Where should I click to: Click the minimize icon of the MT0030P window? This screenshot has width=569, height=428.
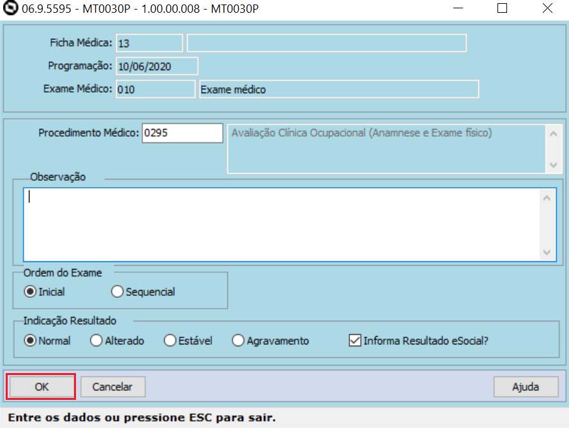tap(459, 9)
